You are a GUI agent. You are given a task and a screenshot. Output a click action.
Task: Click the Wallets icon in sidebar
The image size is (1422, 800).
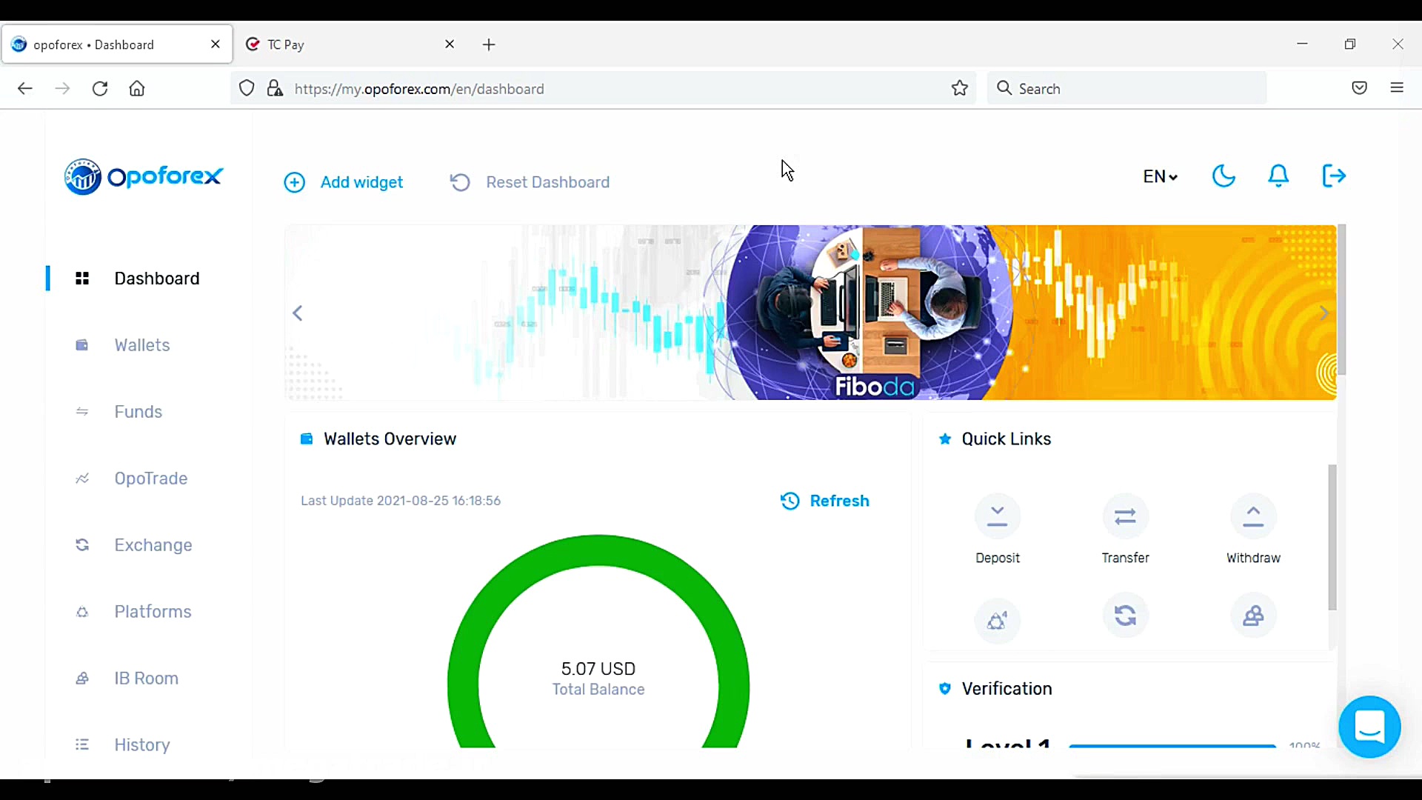pyautogui.click(x=82, y=345)
